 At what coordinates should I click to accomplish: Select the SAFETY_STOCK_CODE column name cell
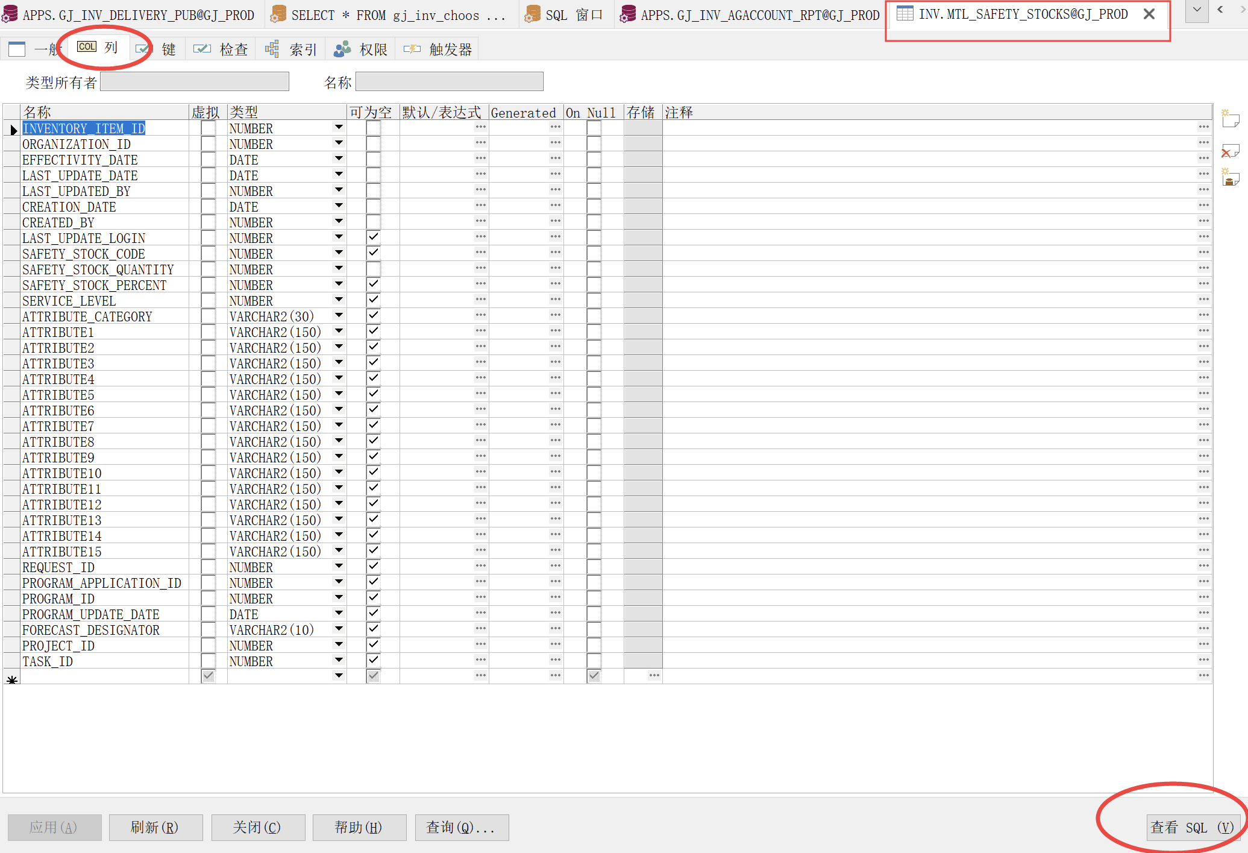point(84,254)
